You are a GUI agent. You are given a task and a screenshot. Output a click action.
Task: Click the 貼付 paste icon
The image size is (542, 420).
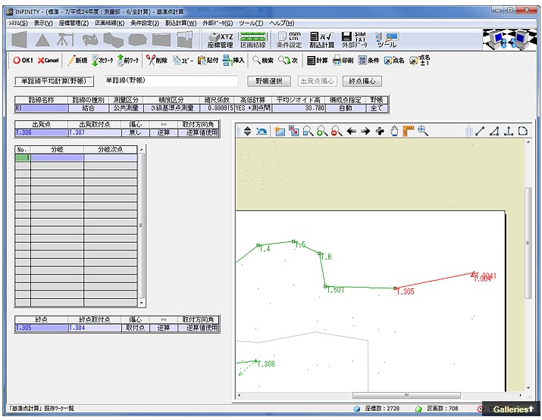pyautogui.click(x=208, y=61)
